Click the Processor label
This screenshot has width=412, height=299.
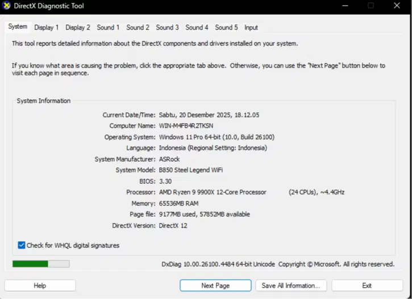coord(141,192)
